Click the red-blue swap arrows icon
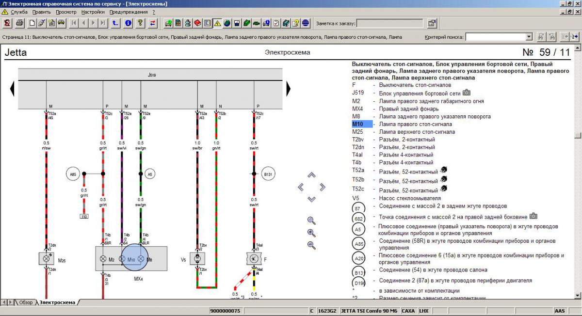 click(x=152, y=23)
